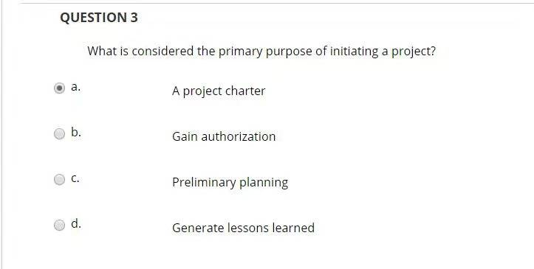Click the QUESTION 3 heading

coord(99,18)
